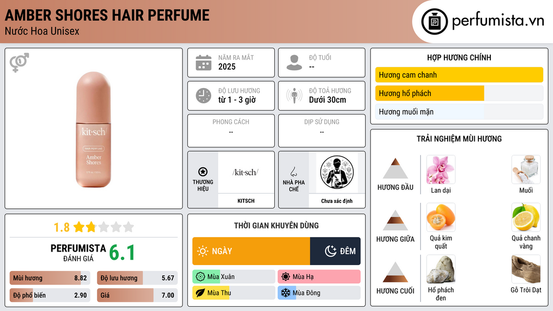Click the Hổ phách đen stone image

point(441,269)
